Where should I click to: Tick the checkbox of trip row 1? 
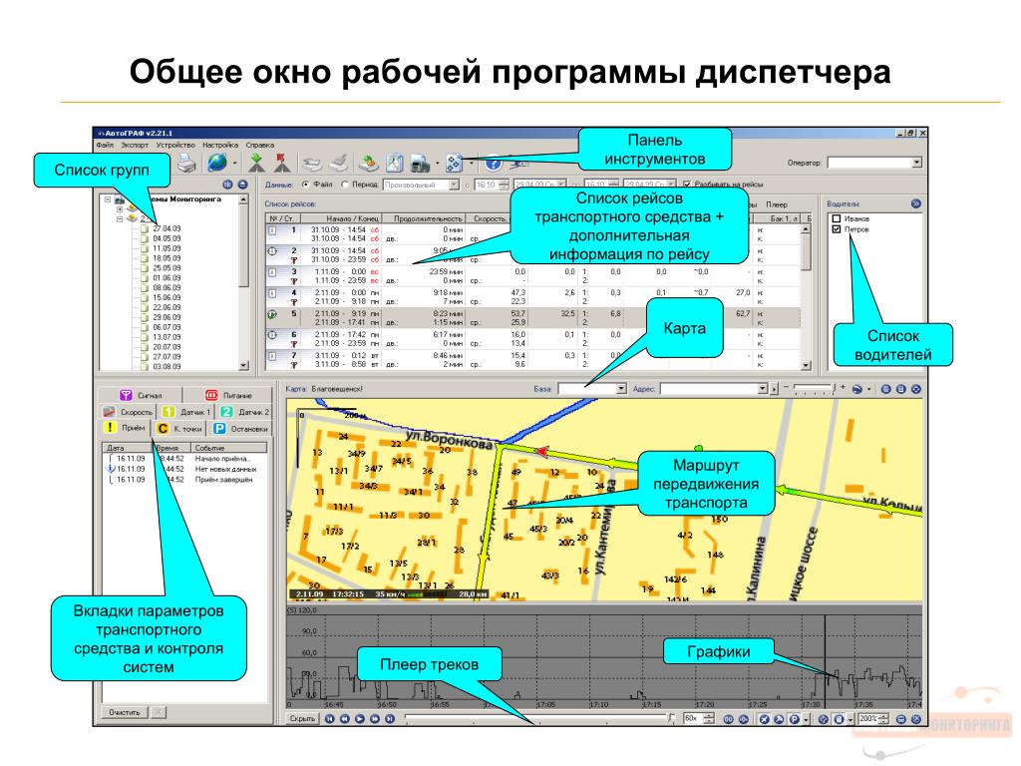272,230
